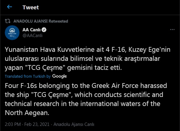
Task: Click the Tweet header title
Action: click(31, 7)
